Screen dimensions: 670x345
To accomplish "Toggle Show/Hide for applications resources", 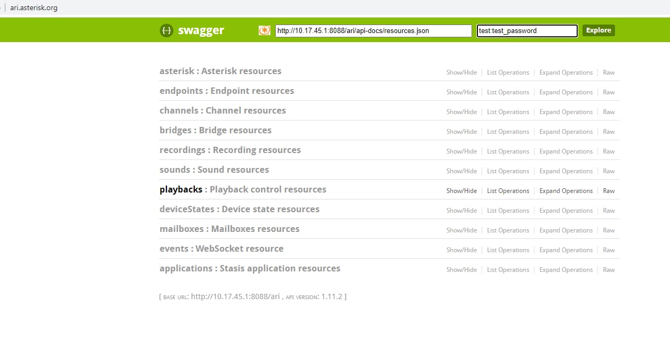I will [461, 270].
